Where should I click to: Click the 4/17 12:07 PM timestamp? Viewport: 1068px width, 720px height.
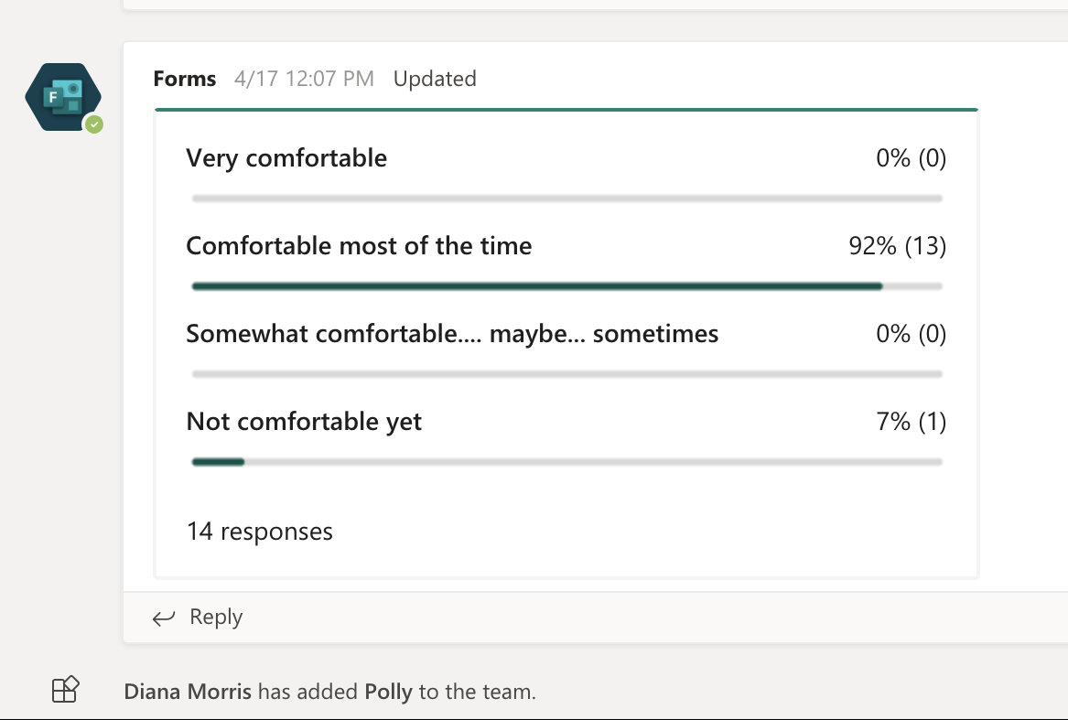pos(304,79)
